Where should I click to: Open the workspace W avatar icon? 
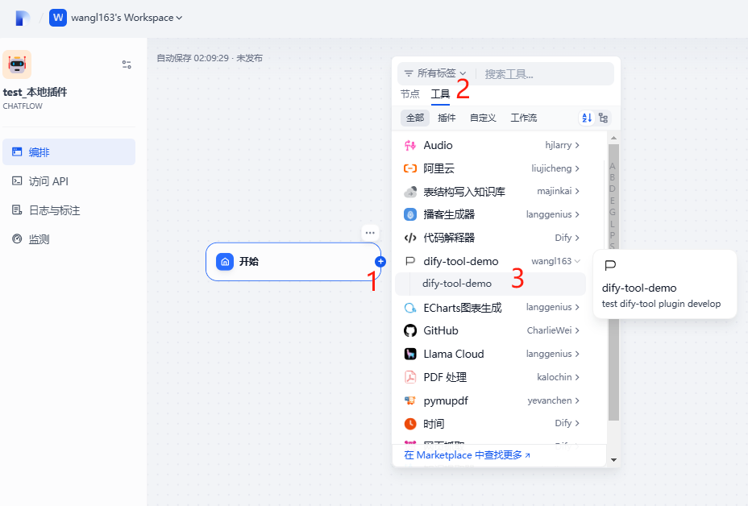click(x=58, y=18)
